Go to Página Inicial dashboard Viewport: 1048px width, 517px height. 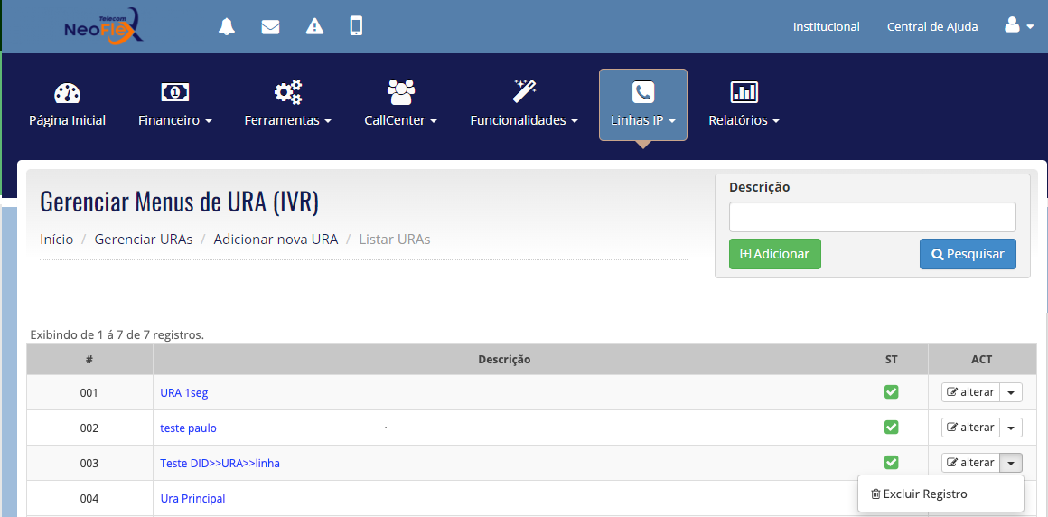68,105
